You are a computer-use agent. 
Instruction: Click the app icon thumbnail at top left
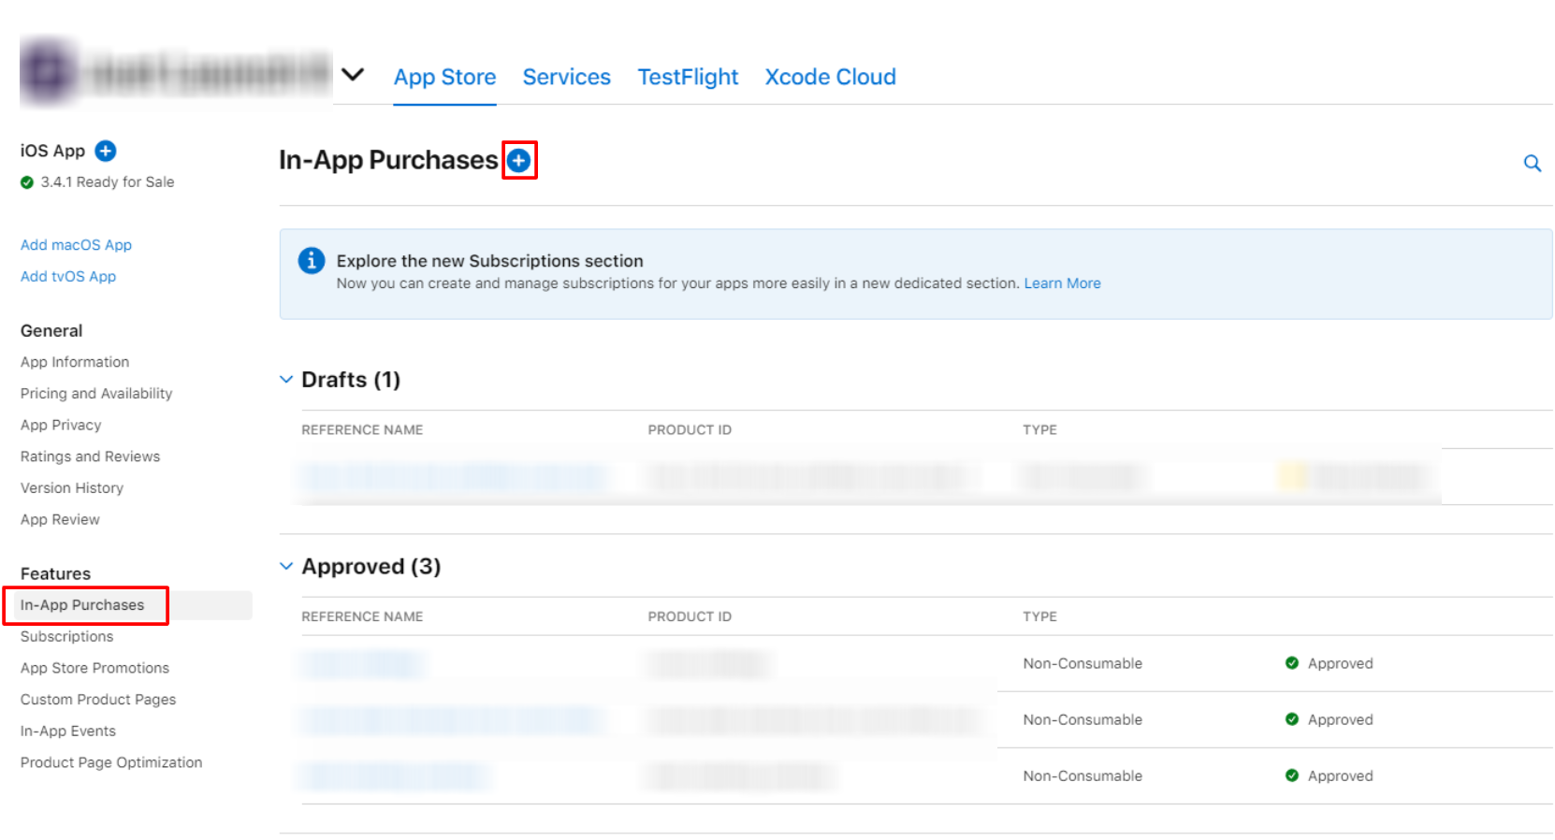click(49, 71)
